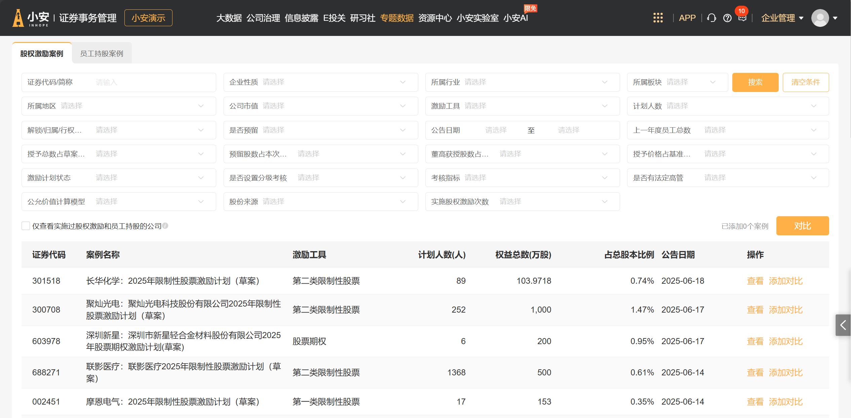Open the 资源中心 menu
The height and width of the screenshot is (418, 851).
435,18
